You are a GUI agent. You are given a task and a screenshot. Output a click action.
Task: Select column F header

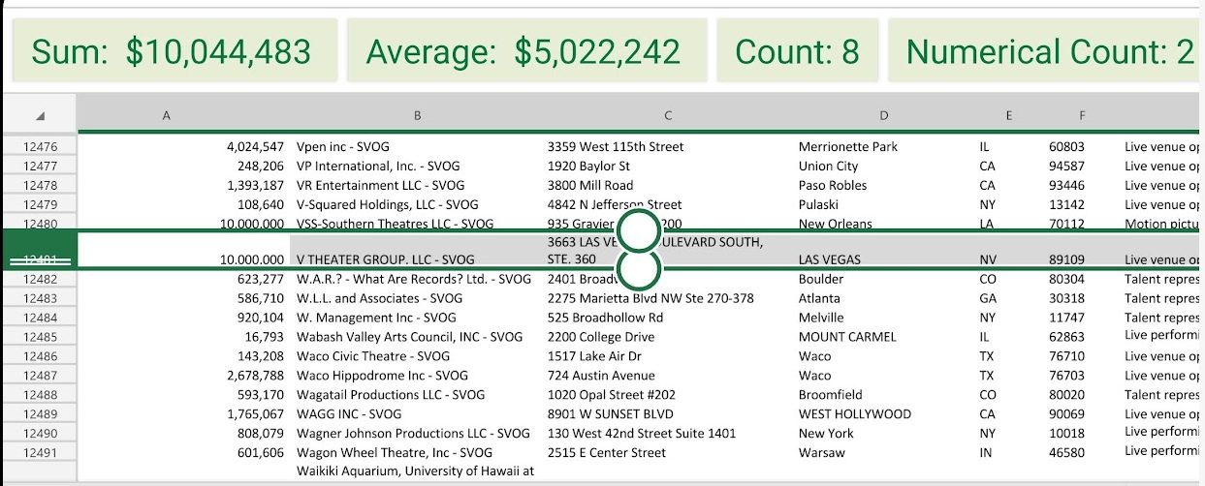pos(1082,116)
